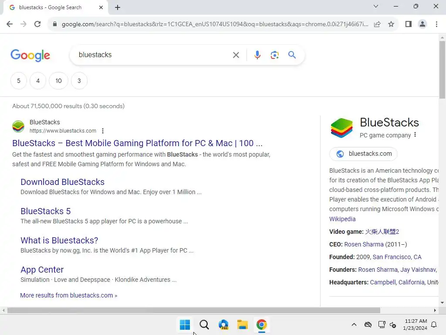This screenshot has height=335, width=446.
Task: Open the Chrome three-dot menu
Action: coord(436,24)
